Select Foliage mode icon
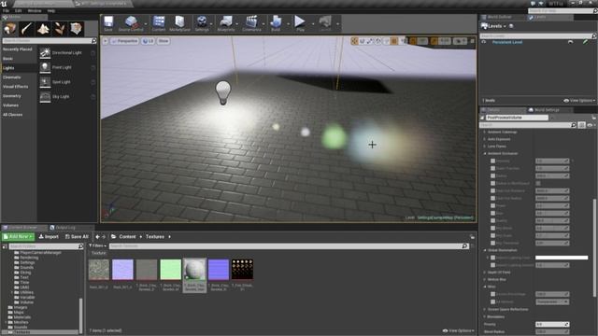Image resolution: width=598 pixels, height=336 pixels. [60, 29]
